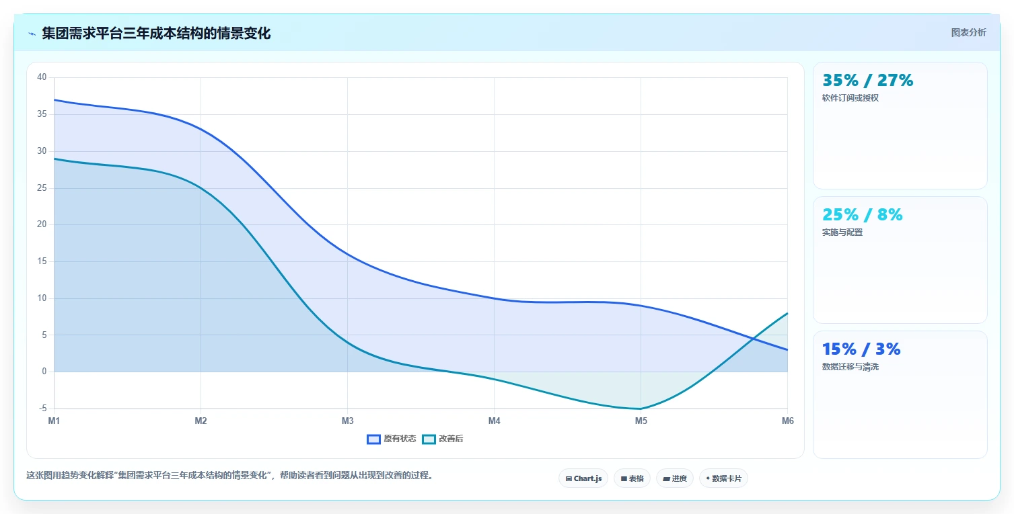Click the 改善后 line's lowest point at M5
Viewport: 1014px width, 514px height.
pyautogui.click(x=641, y=409)
